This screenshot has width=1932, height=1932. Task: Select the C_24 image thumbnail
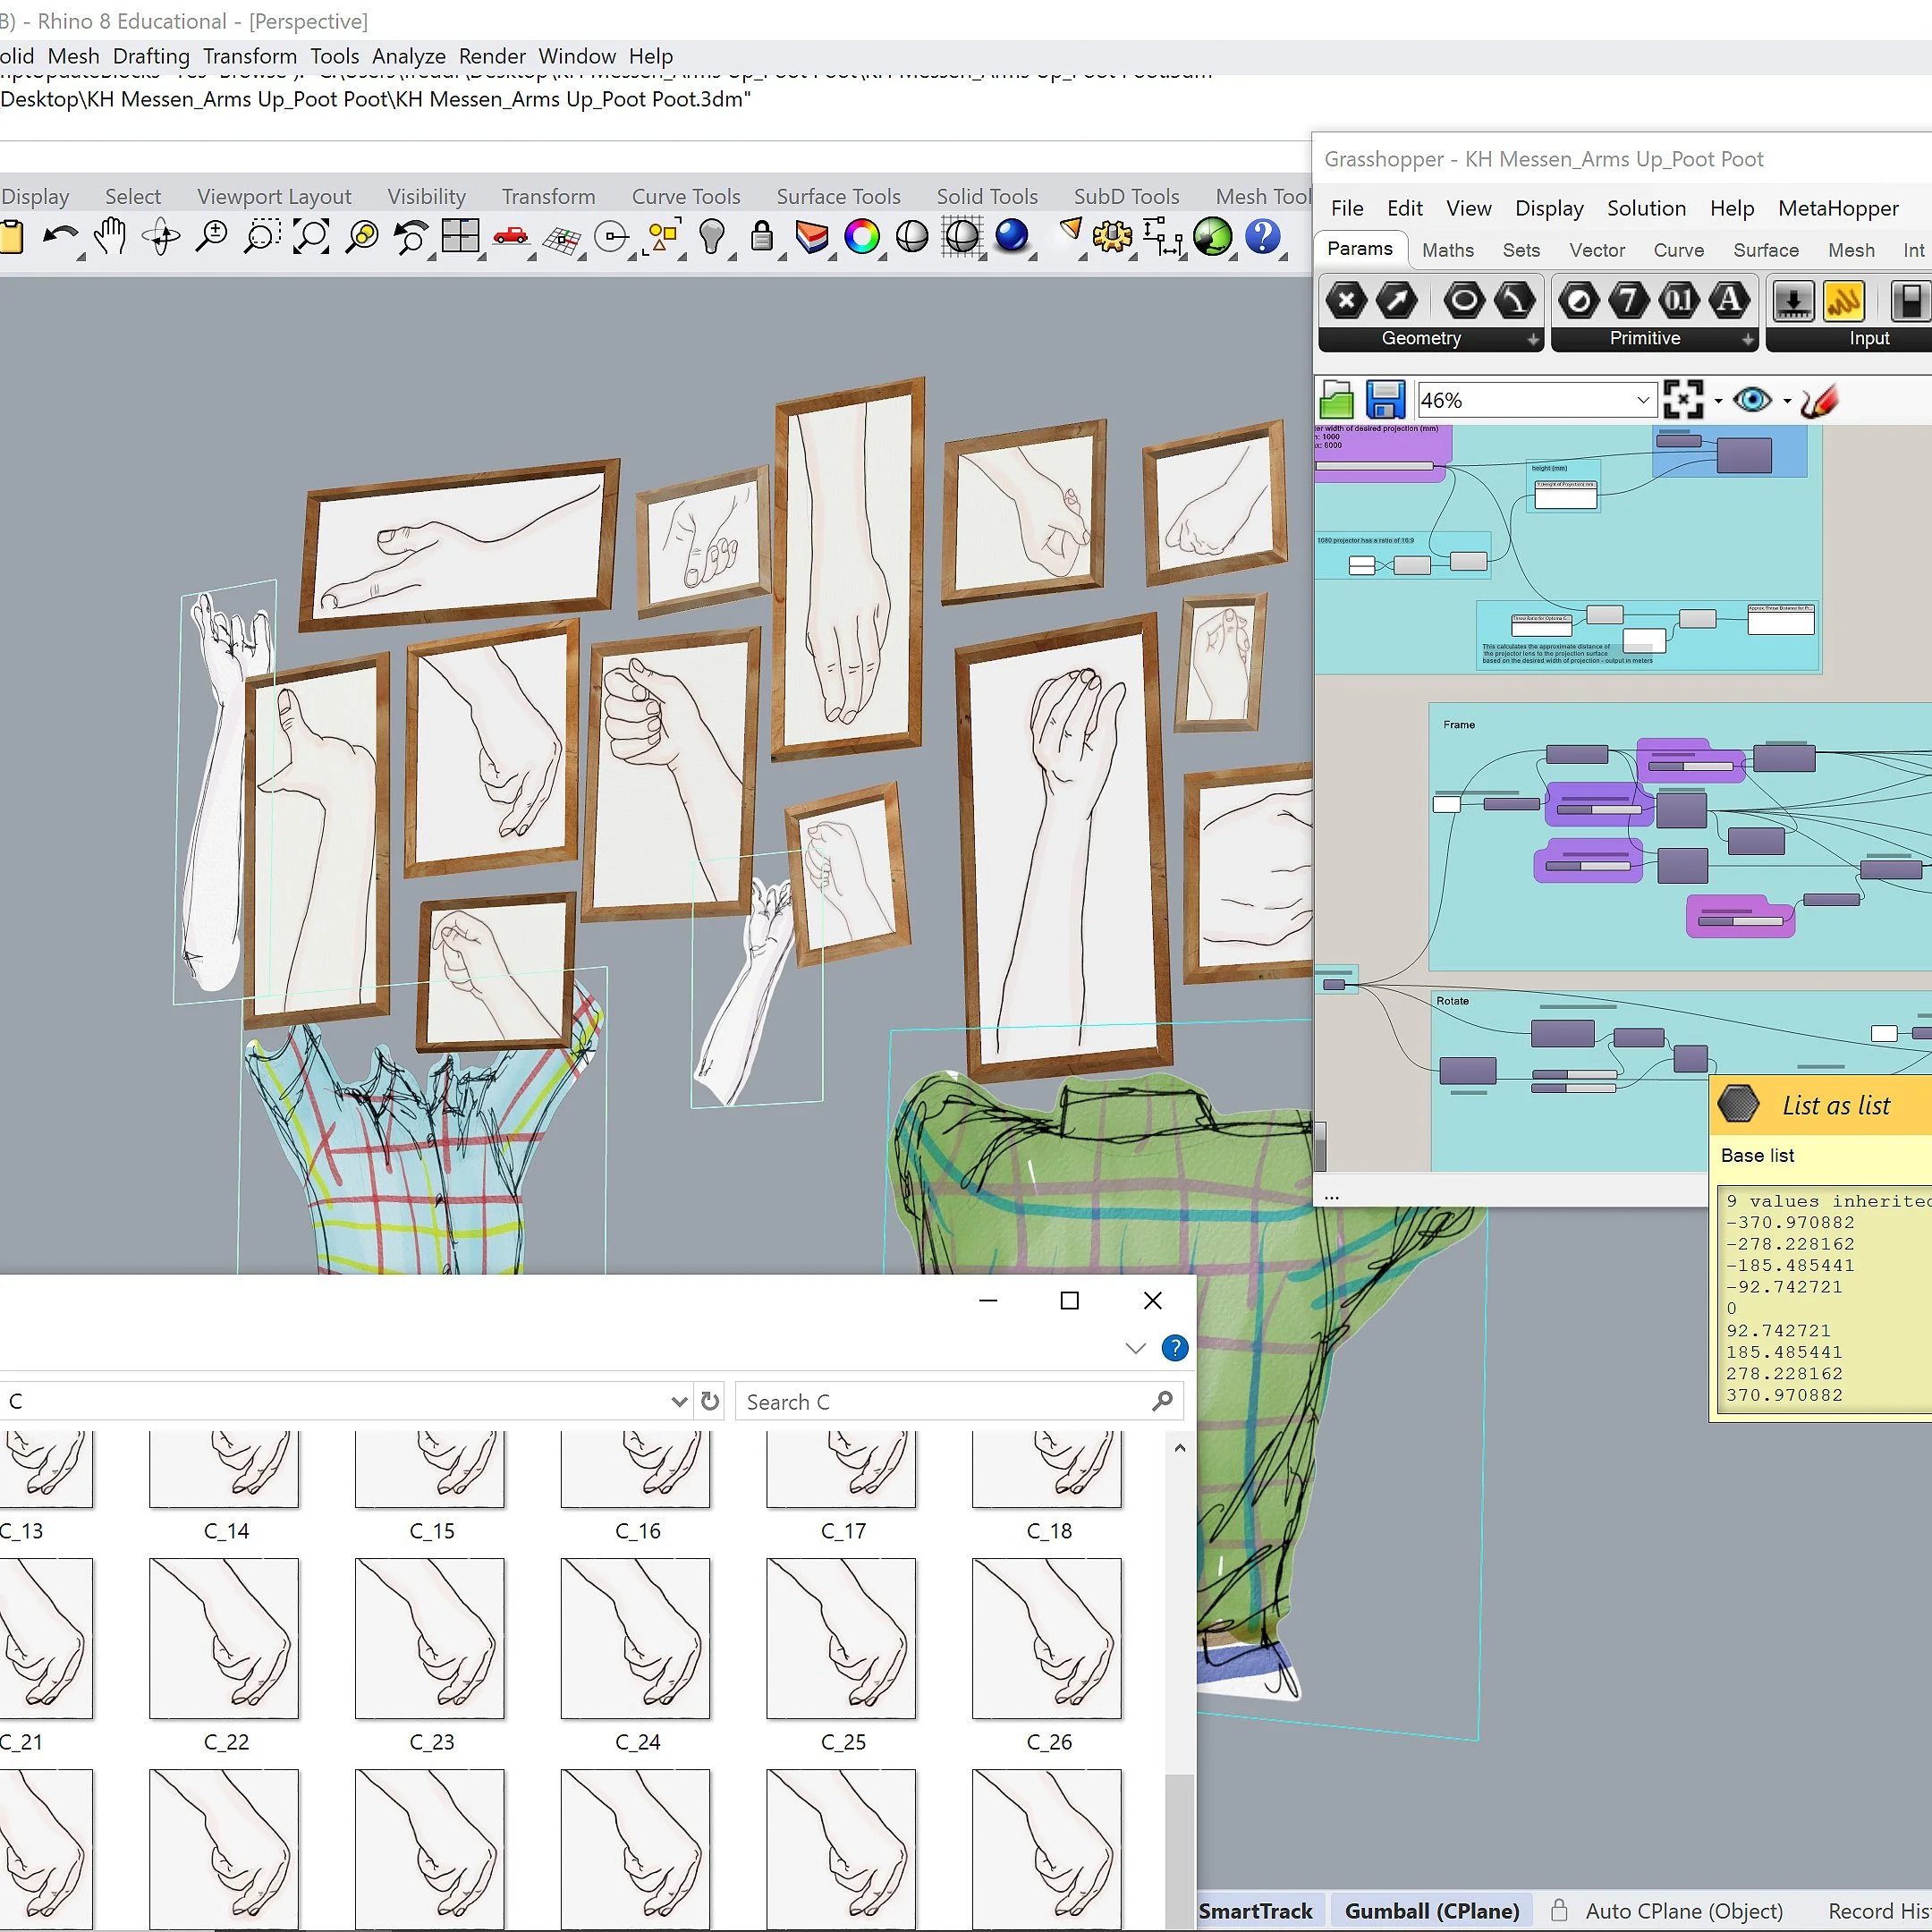636,1639
